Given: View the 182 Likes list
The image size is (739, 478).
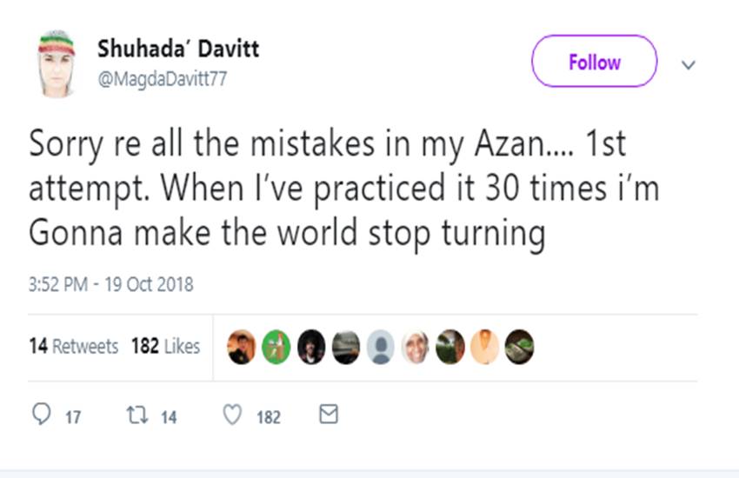Looking at the screenshot, I should point(165,346).
